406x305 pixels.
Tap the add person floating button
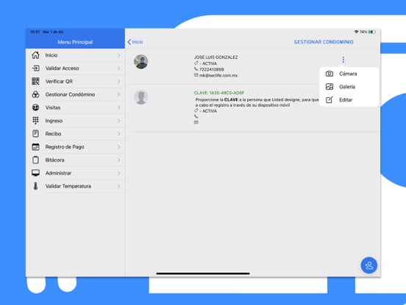368,265
